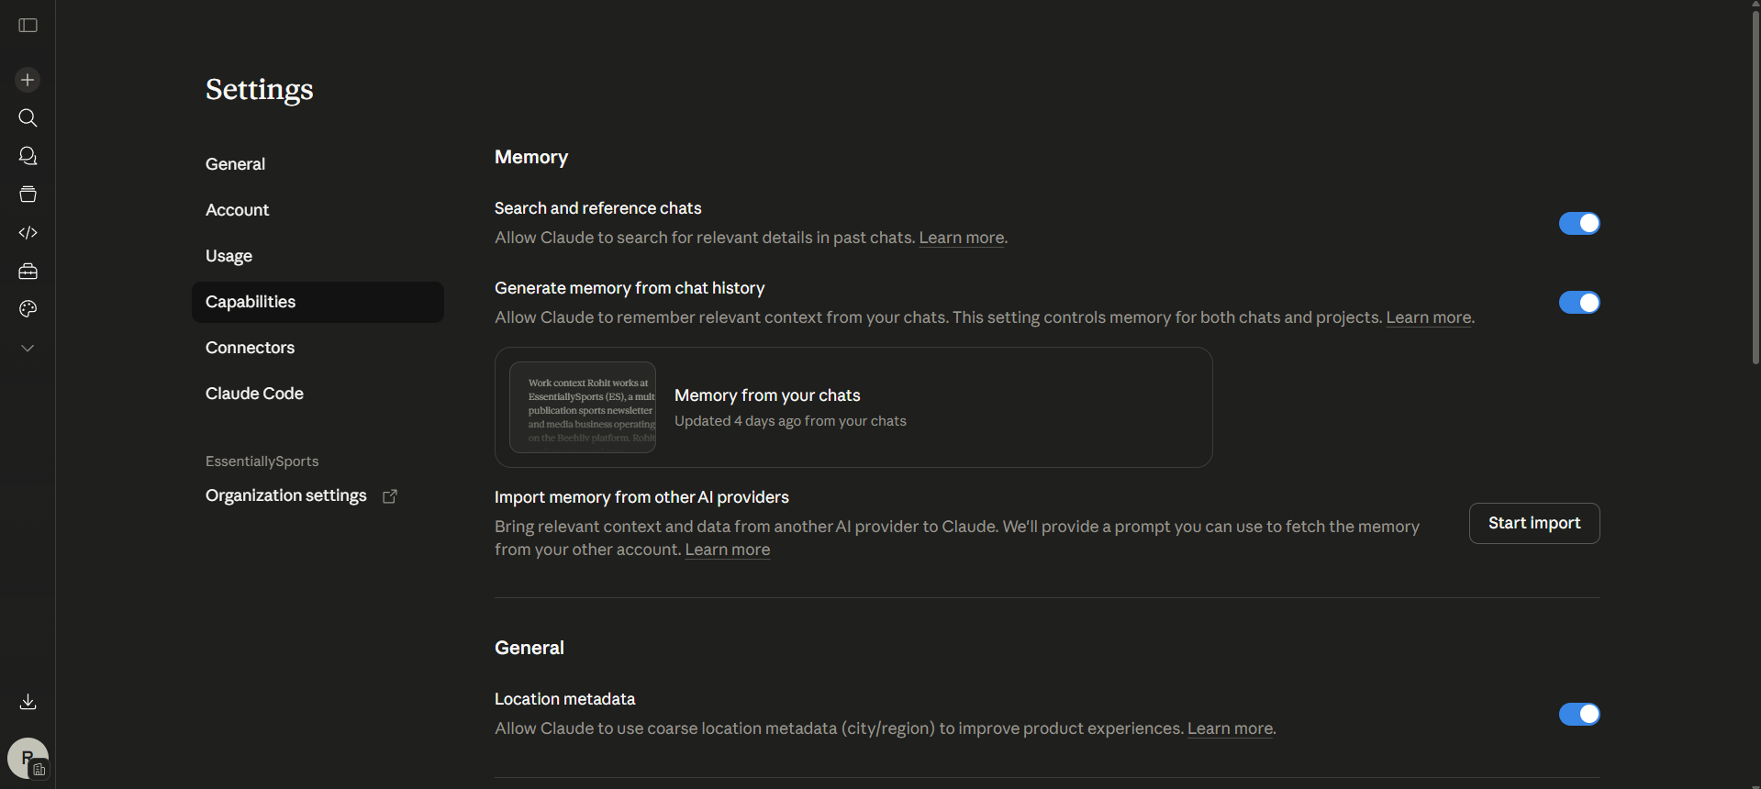Toggle the left sidebar panel icon
The height and width of the screenshot is (789, 1761).
28,26
